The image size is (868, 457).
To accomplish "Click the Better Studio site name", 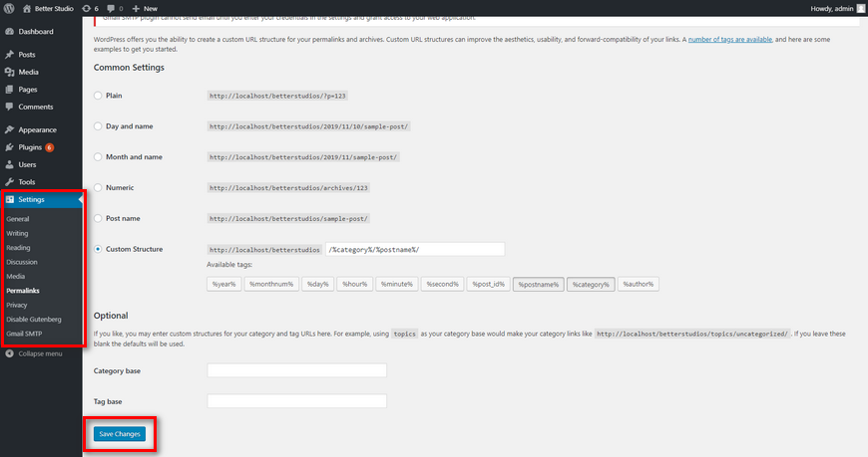I will [54, 8].
